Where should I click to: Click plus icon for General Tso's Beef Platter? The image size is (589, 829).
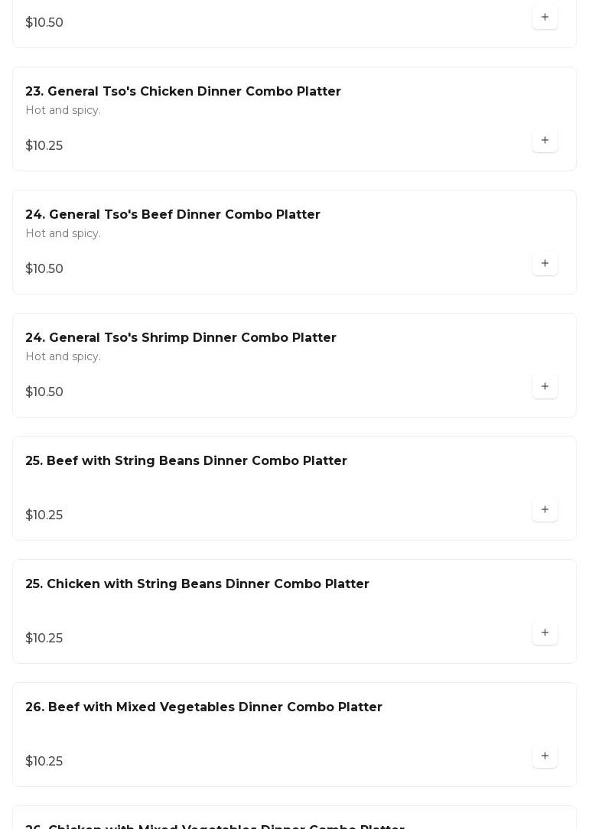point(545,263)
